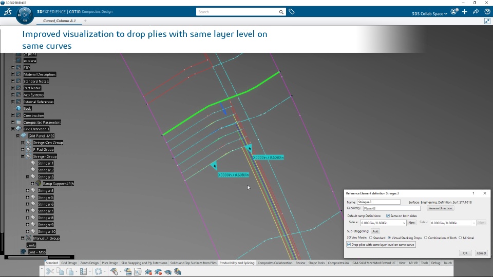Click the search magnifier icon
493x277 pixels.
click(281, 12)
